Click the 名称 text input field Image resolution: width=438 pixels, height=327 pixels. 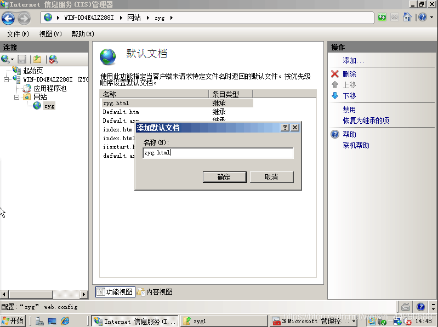tap(218, 153)
